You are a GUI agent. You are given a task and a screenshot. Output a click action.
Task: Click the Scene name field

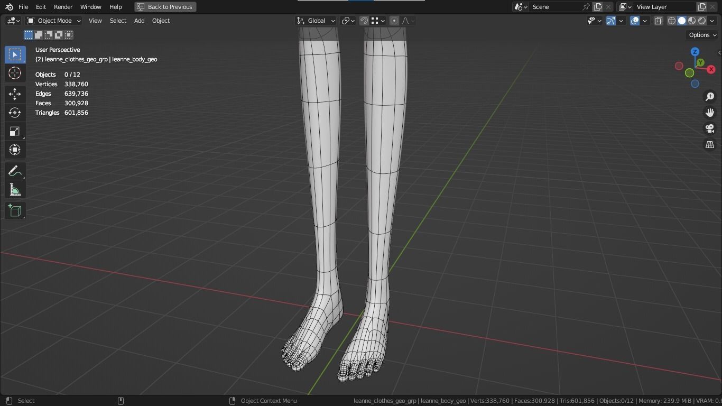[555, 7]
